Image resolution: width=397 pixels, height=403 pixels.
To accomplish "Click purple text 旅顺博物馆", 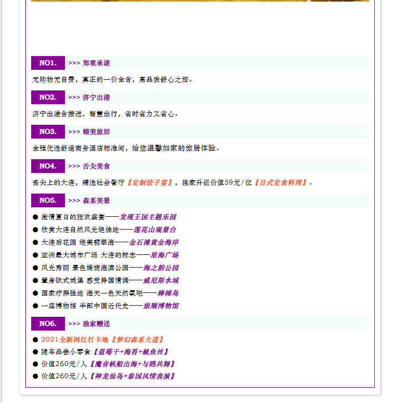I will pos(161,306).
